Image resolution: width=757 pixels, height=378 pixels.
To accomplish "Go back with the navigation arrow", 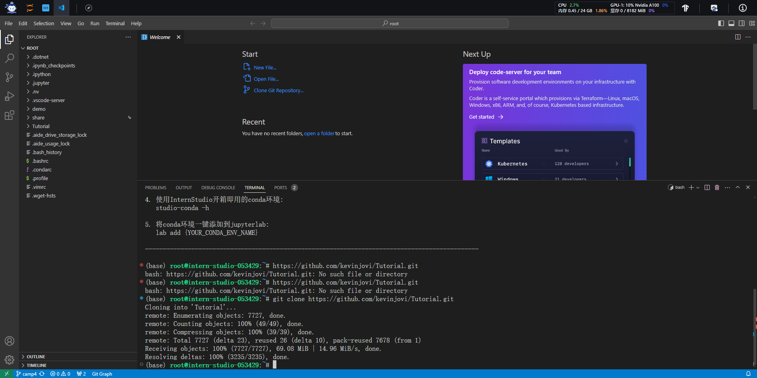I will click(253, 23).
